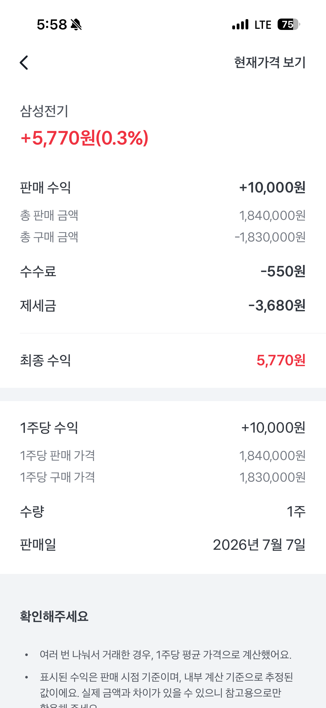Image resolution: width=326 pixels, height=708 pixels.
Task: Tap the 확인해주세요 notice heading
Action: coord(54,617)
